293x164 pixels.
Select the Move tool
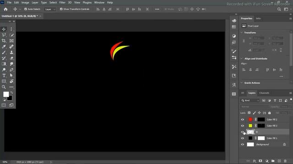[x=4, y=29]
